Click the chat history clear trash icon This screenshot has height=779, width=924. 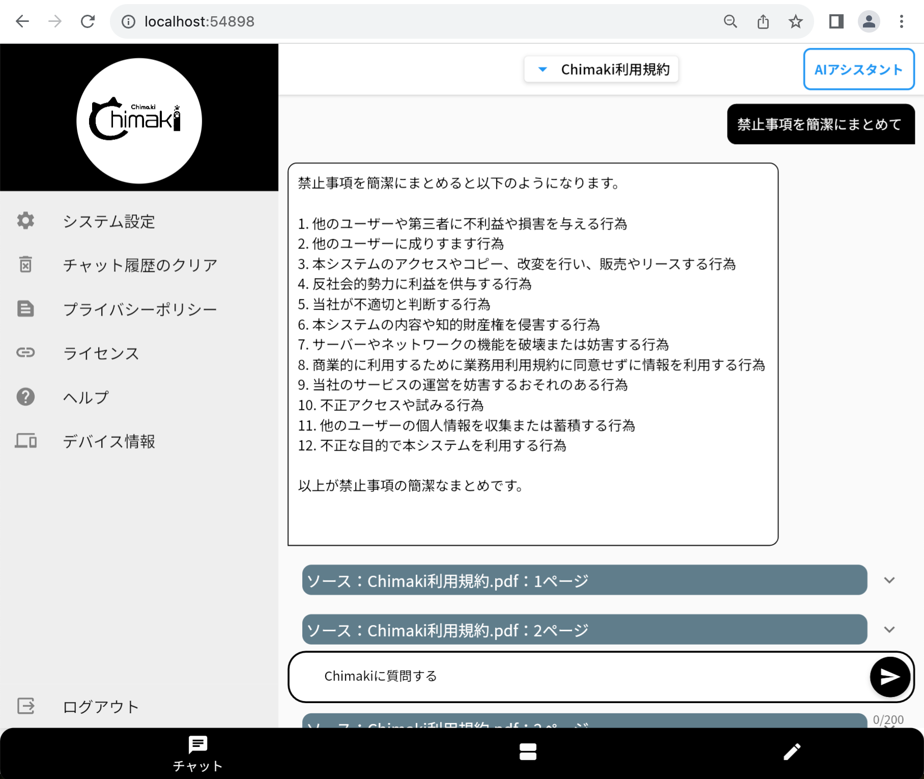[x=25, y=265]
